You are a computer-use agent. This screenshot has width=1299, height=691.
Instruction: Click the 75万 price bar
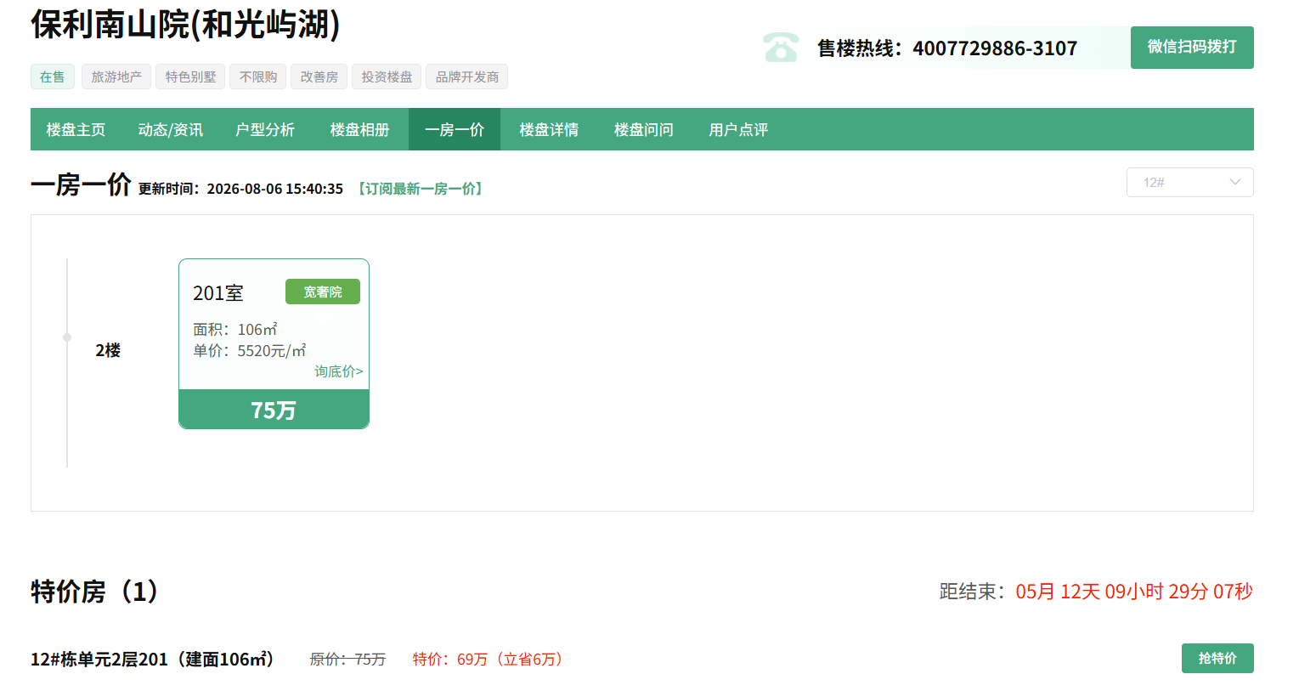click(x=274, y=410)
